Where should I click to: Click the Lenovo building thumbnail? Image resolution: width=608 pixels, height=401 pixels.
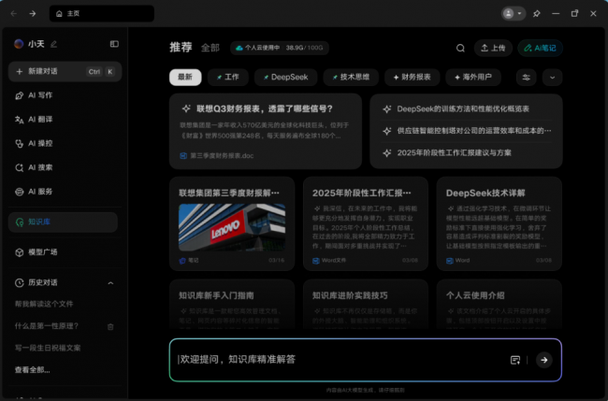(232, 227)
